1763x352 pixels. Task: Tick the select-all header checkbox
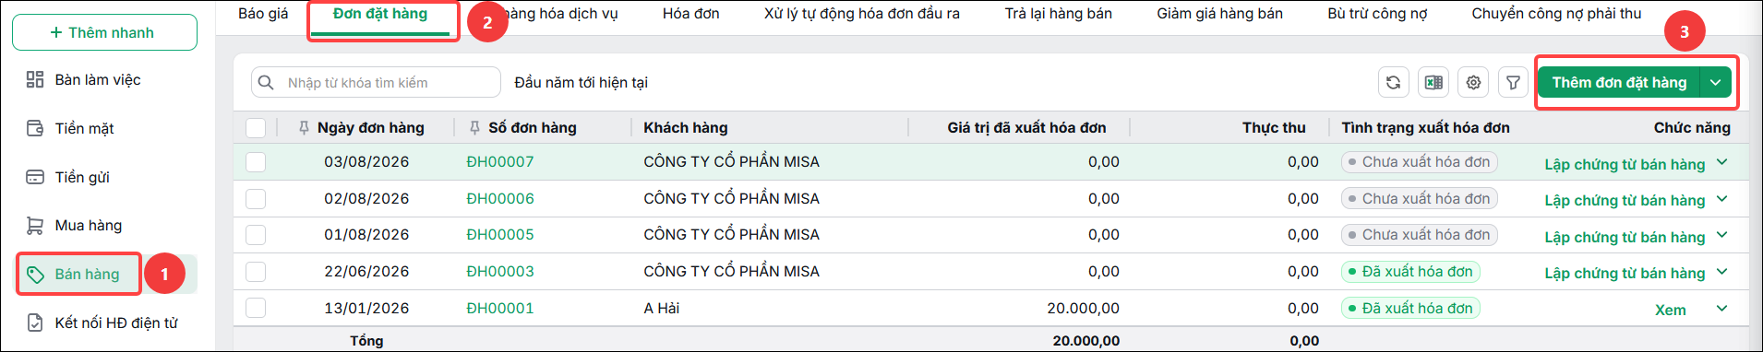coord(256,128)
